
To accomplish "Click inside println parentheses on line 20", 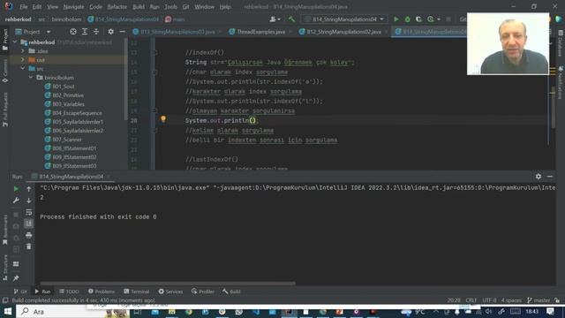I will coord(252,120).
